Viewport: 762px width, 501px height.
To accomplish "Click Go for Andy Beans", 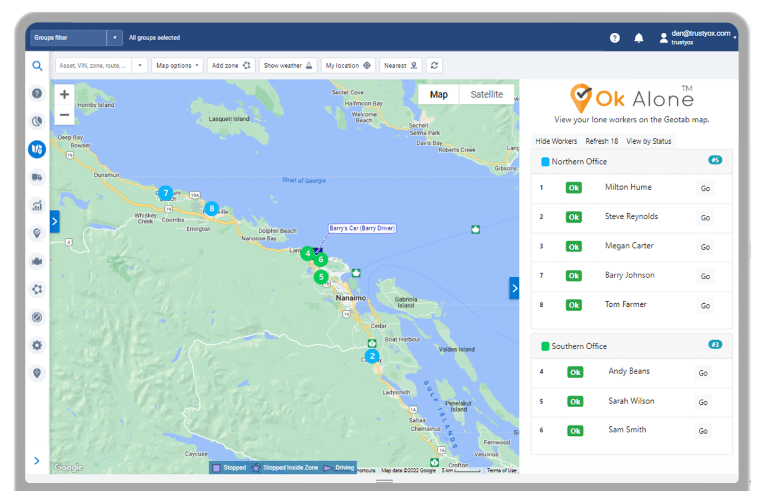I will [703, 373].
